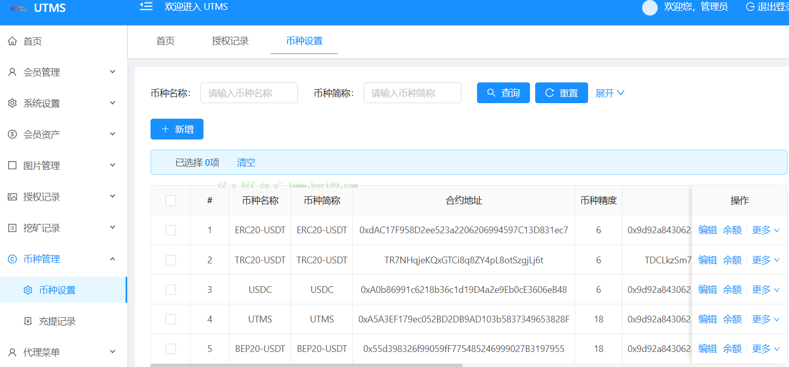Check the row 1 ERC20-USDT checkbox
The image size is (789, 367).
[171, 230]
